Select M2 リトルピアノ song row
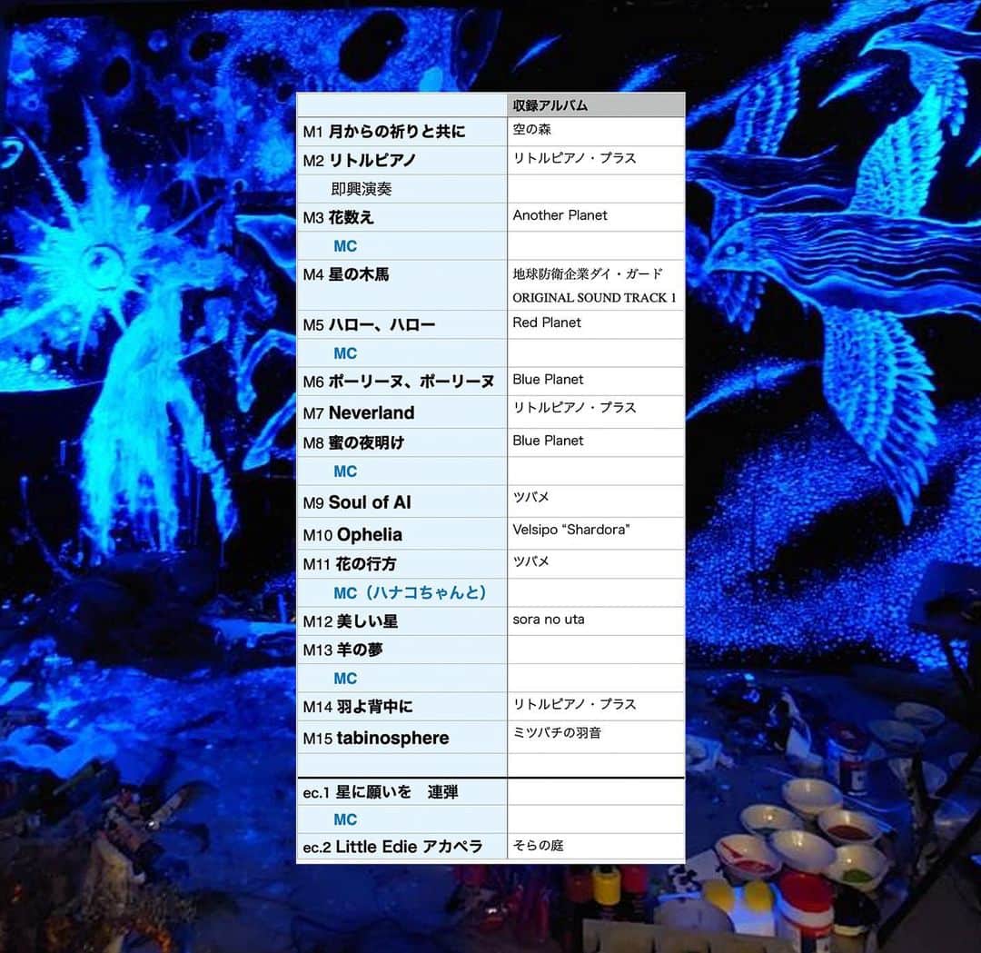 pyautogui.click(x=401, y=160)
